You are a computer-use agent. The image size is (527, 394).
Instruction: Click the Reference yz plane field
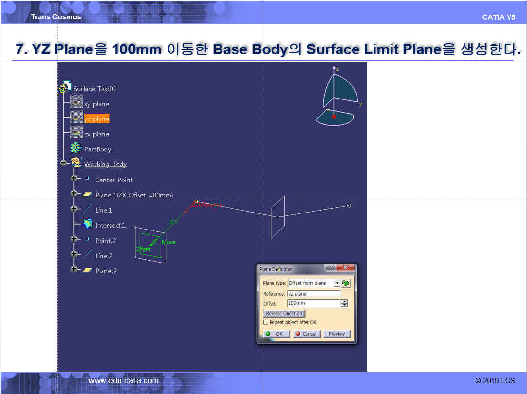pos(314,294)
